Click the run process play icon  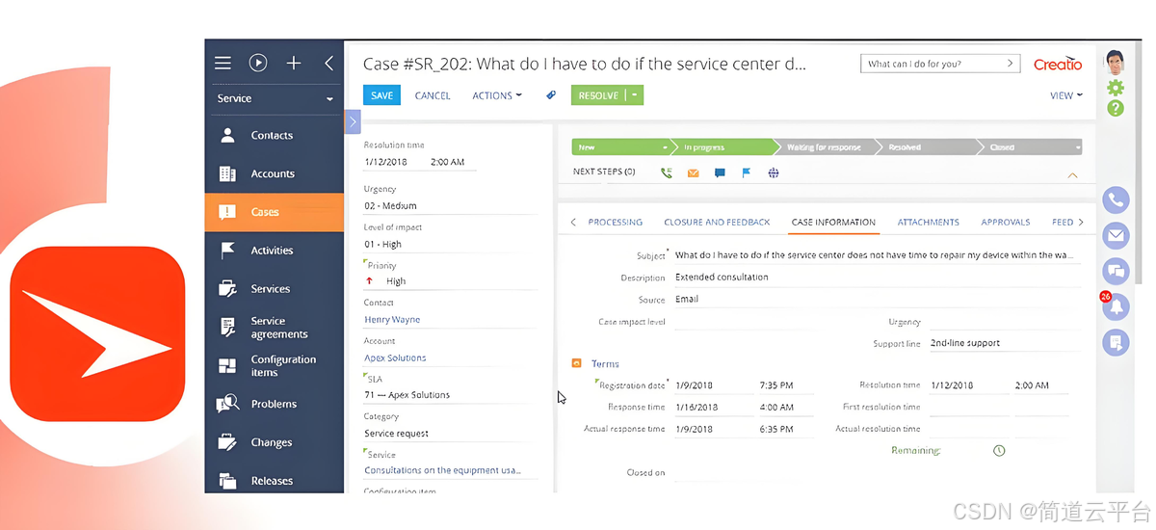[x=258, y=64]
